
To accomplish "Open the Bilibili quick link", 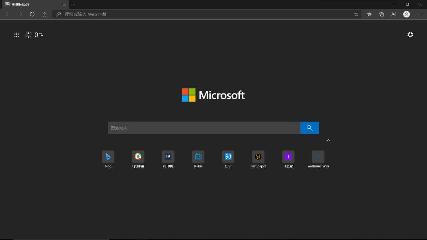I will (x=198, y=159).
